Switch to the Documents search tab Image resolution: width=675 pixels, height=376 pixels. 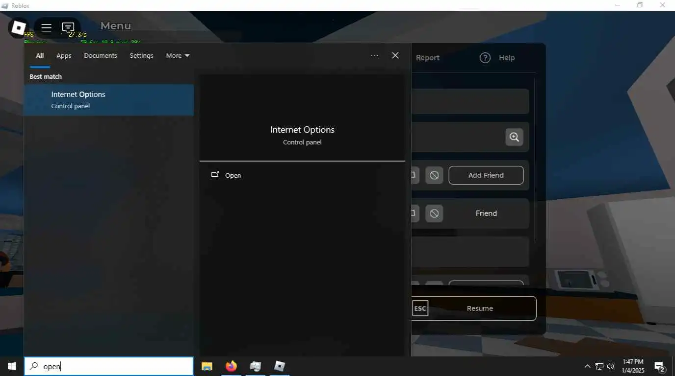tap(101, 56)
